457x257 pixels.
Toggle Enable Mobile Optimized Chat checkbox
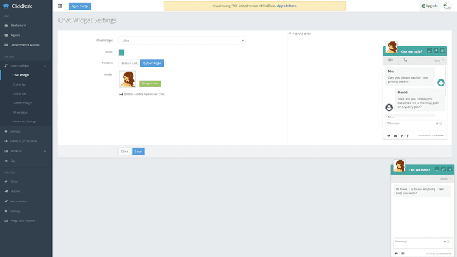[x=121, y=95]
